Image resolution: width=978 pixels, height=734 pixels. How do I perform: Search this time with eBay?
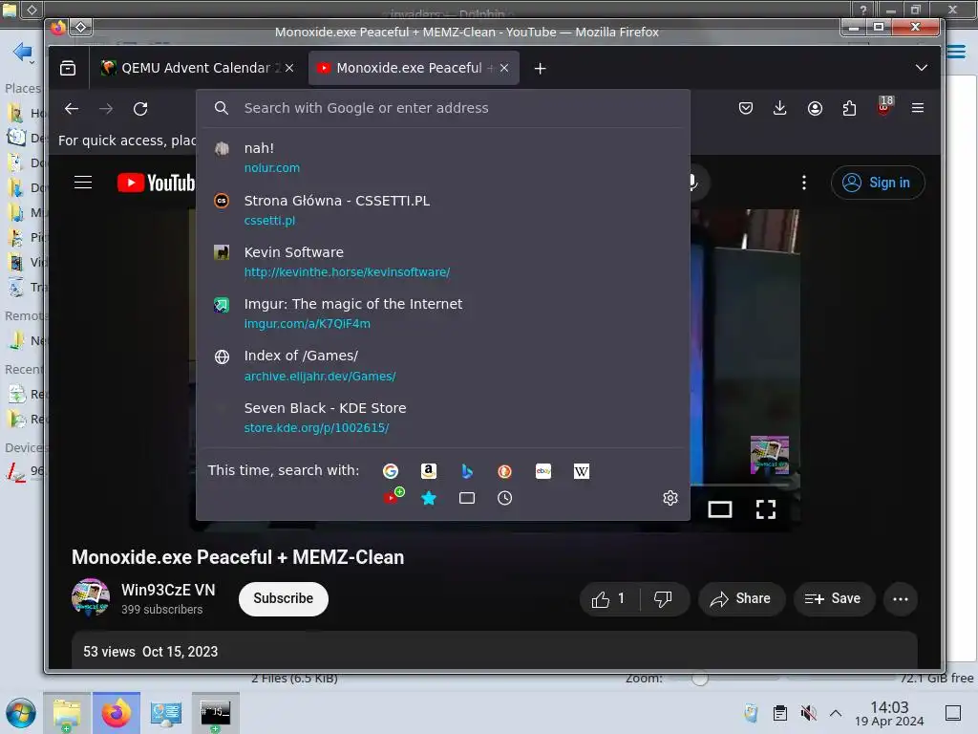543,471
